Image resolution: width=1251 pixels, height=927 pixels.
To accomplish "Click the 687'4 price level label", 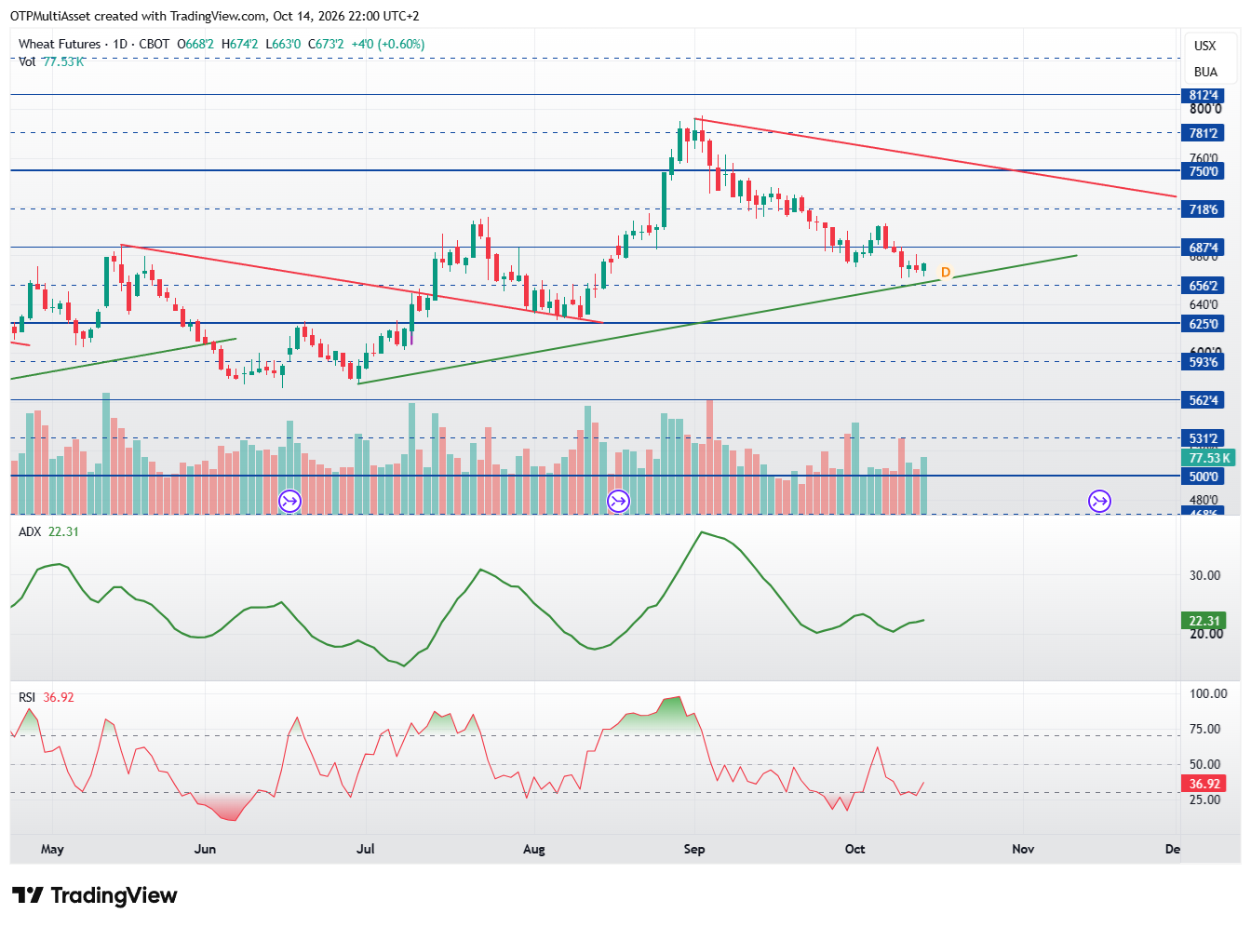I will click(1203, 248).
